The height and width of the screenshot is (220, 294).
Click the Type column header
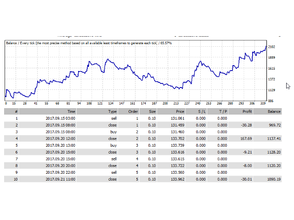click(x=97, y=111)
